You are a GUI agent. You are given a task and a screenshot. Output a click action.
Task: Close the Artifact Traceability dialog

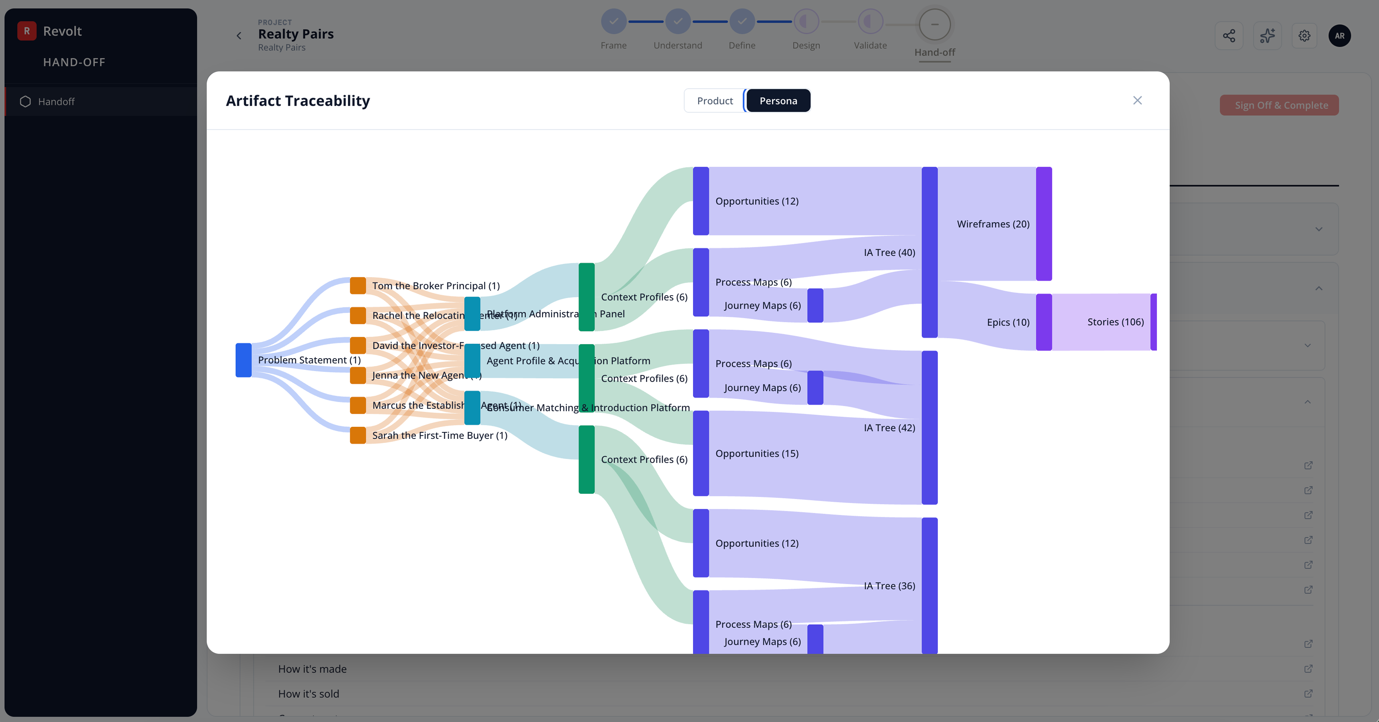1137,100
